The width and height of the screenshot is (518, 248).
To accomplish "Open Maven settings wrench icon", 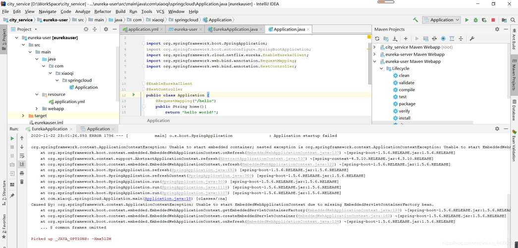I will (x=472, y=38).
